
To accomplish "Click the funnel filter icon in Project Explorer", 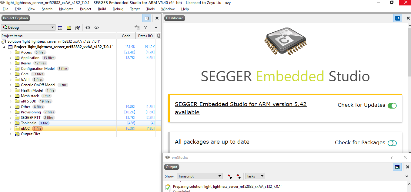I will point(145,28).
